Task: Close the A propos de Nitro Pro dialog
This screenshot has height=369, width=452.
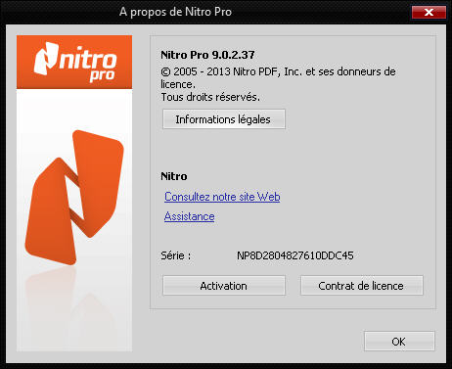Action: point(429,13)
